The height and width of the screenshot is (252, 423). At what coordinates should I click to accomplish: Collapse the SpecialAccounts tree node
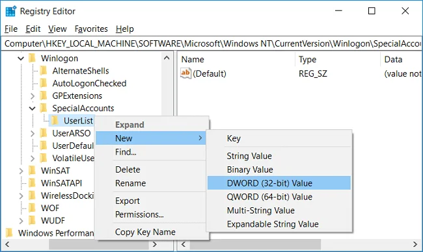[x=32, y=108]
